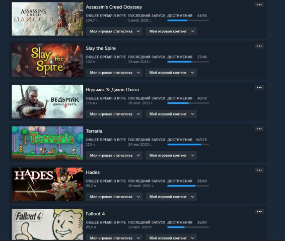Expand Мой игровой контент for Terraria
The height and width of the screenshot is (241, 285).
(171, 155)
